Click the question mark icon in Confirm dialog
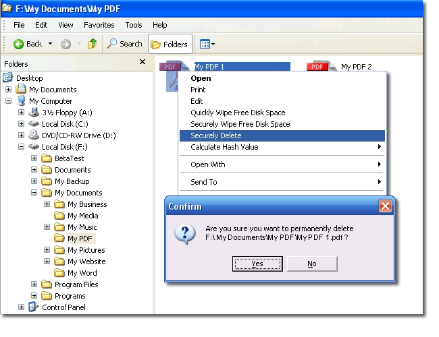The height and width of the screenshot is (337, 439). tap(185, 234)
